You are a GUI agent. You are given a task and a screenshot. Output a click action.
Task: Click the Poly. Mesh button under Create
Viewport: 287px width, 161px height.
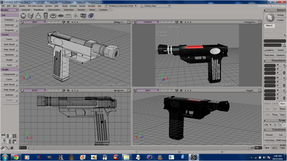(x=9, y=49)
